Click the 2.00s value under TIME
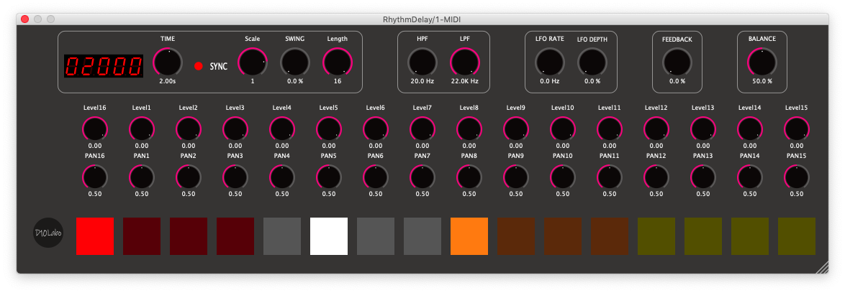The image size is (845, 293). pyautogui.click(x=168, y=82)
